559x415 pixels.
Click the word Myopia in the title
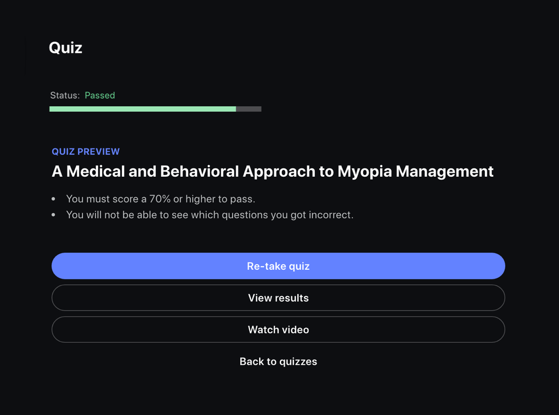coord(364,172)
